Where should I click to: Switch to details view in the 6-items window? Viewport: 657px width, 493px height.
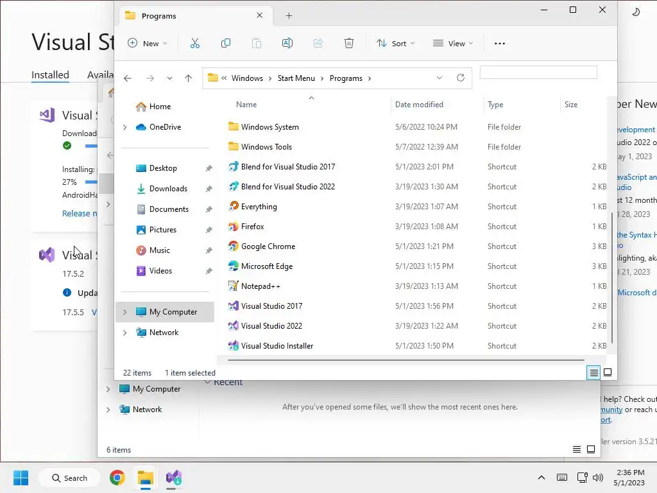click(x=577, y=449)
